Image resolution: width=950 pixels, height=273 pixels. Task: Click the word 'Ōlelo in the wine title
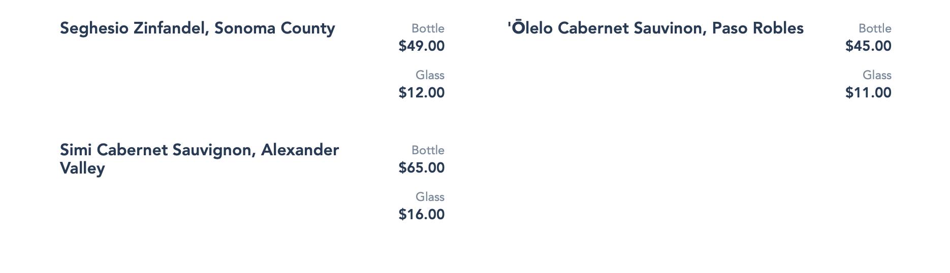530,28
